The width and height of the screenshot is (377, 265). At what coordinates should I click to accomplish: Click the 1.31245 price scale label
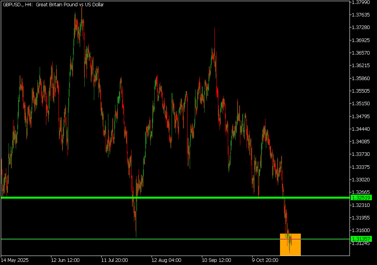361,243
